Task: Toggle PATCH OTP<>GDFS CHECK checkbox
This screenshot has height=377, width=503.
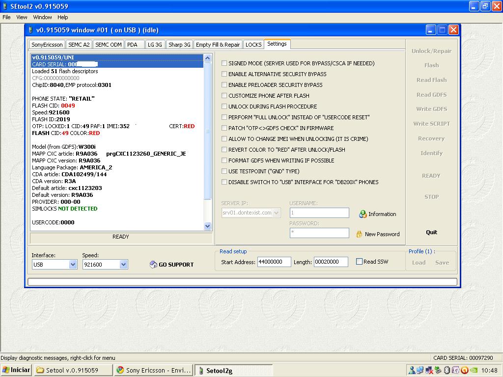Action: click(224, 128)
